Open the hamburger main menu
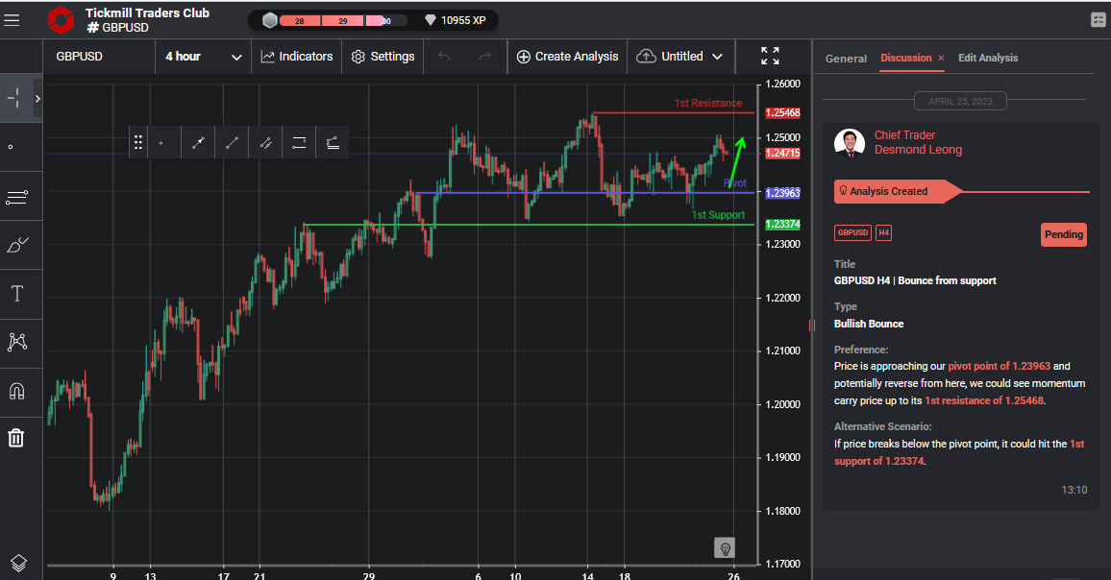Image resolution: width=1111 pixels, height=580 pixels. tap(12, 20)
